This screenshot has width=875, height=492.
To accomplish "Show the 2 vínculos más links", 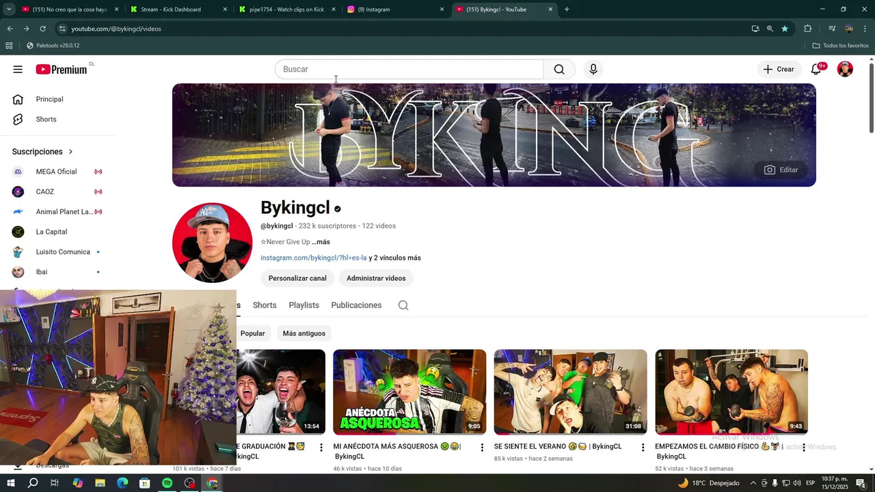I will pyautogui.click(x=395, y=258).
